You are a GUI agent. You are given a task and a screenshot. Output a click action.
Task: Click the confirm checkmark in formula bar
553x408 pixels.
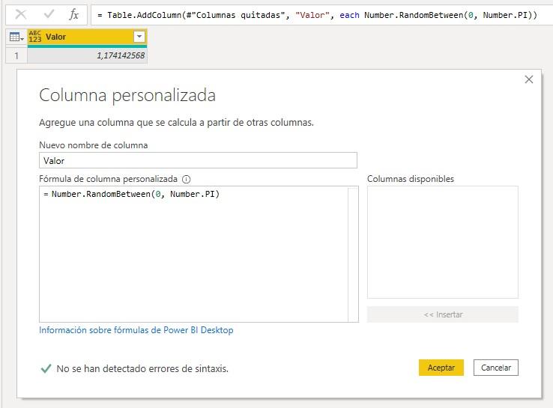[x=48, y=14]
